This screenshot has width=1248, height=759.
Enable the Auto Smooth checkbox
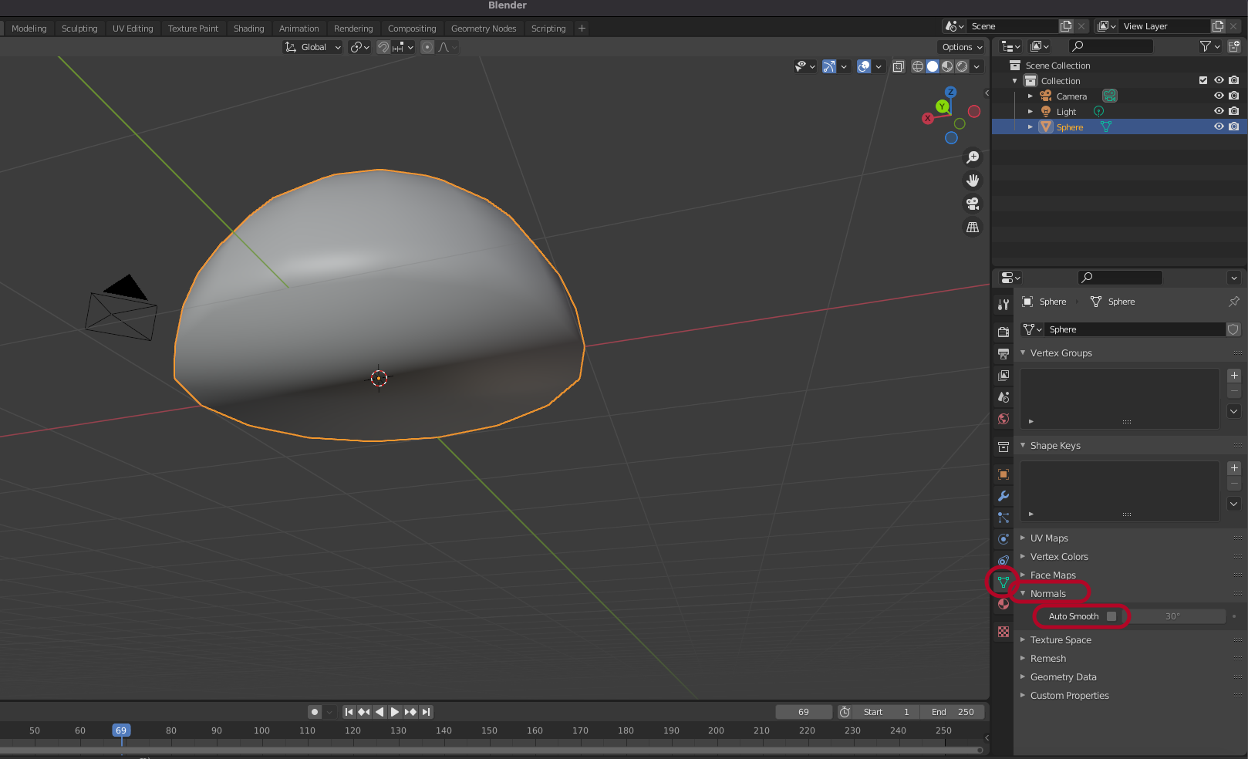coord(1111,616)
